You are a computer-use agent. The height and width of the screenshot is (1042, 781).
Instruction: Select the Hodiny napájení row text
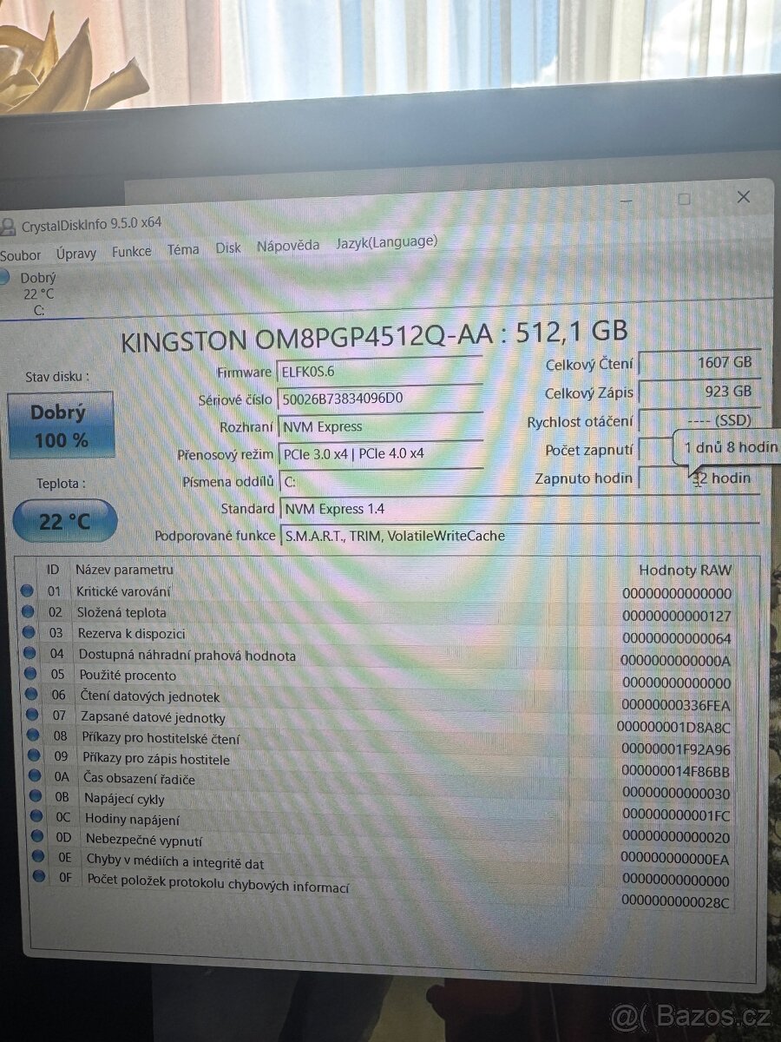(x=133, y=819)
